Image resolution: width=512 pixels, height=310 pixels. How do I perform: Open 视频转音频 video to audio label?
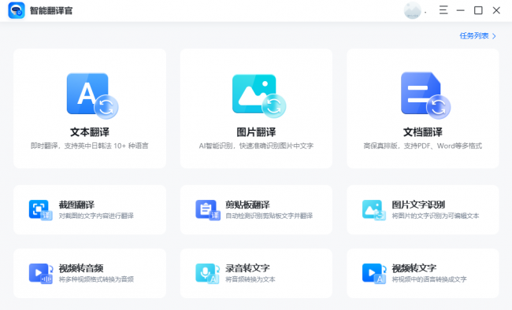click(x=81, y=268)
